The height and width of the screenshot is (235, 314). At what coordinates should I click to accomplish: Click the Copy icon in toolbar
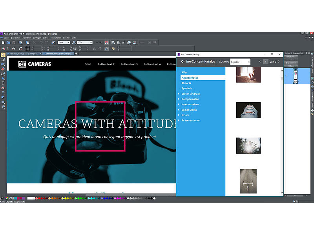coord(20,42)
